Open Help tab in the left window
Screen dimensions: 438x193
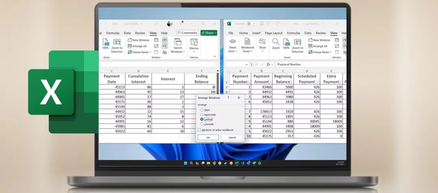[164, 33]
